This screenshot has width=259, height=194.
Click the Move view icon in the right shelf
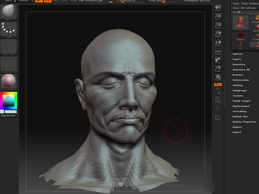click(x=218, y=60)
